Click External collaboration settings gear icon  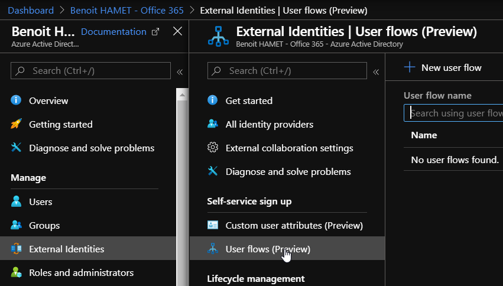click(x=213, y=148)
